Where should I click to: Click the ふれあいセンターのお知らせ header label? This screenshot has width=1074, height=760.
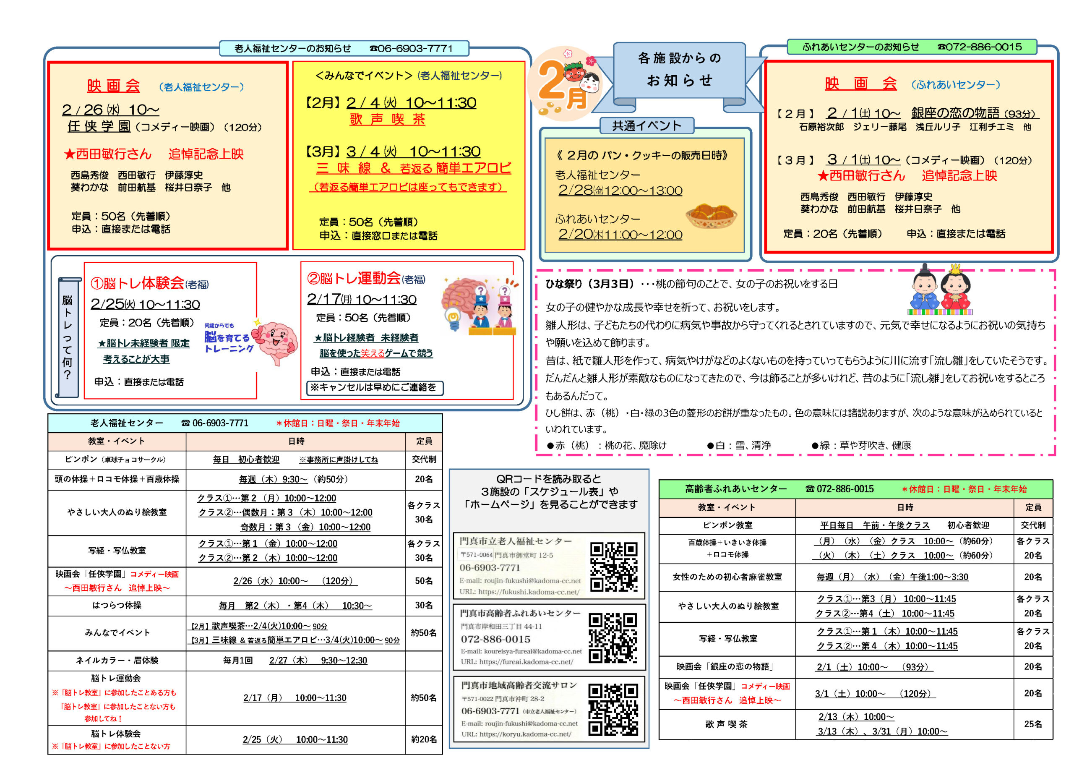click(x=912, y=47)
